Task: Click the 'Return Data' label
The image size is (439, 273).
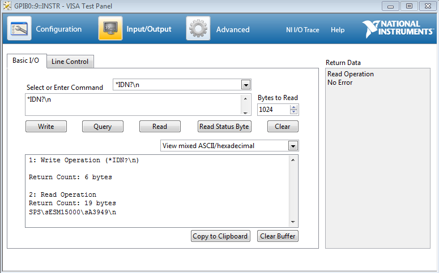Action: 343,63
